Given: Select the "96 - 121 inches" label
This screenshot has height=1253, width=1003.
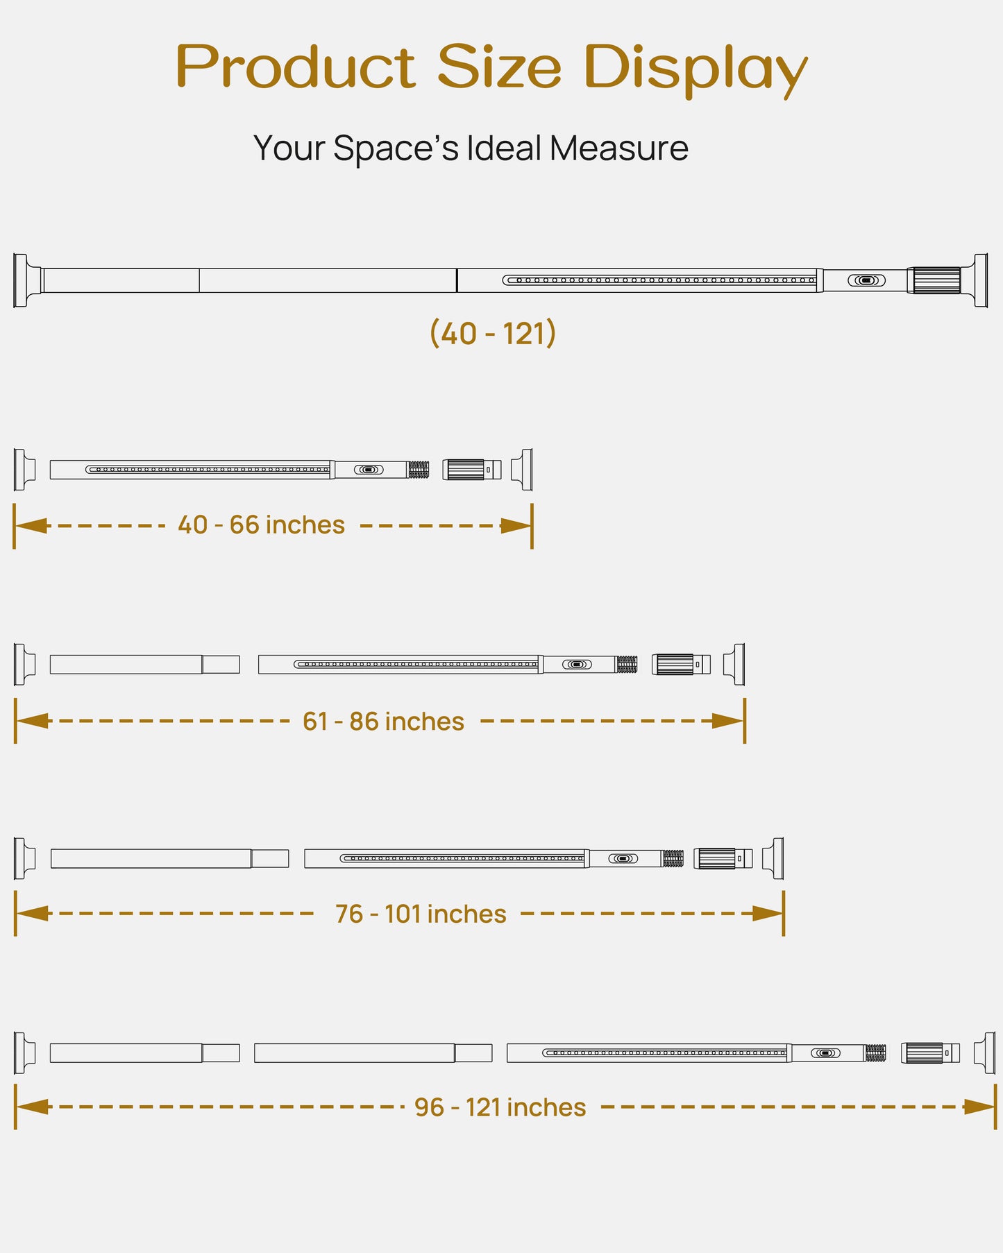Looking at the screenshot, I should point(500,1107).
